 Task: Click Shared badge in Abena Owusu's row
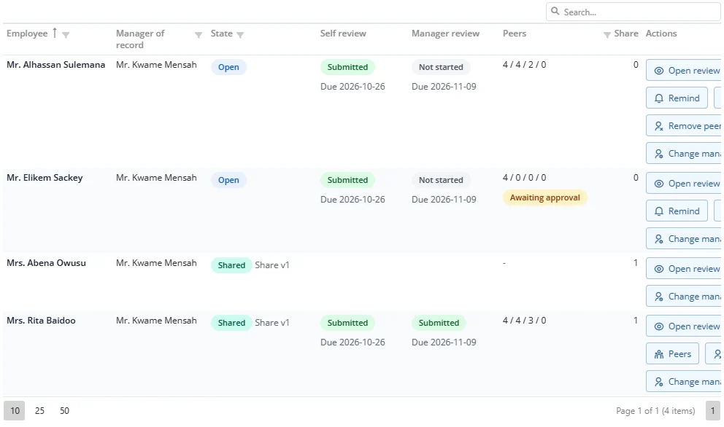[231, 265]
